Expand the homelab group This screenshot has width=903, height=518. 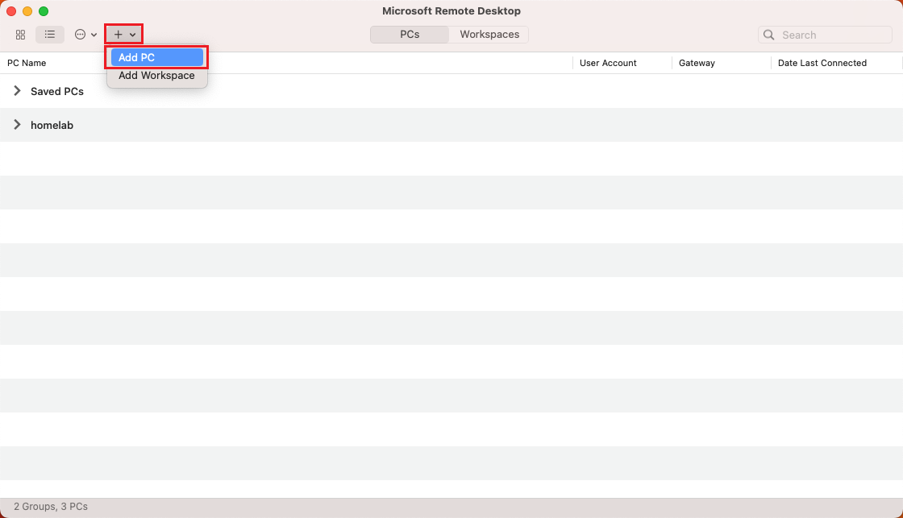17,125
